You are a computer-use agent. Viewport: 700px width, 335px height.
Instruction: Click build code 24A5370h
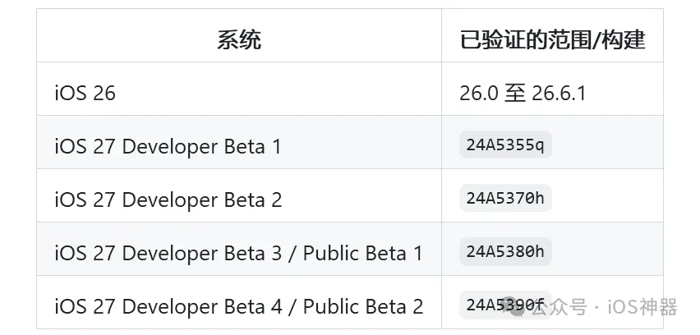pos(505,198)
